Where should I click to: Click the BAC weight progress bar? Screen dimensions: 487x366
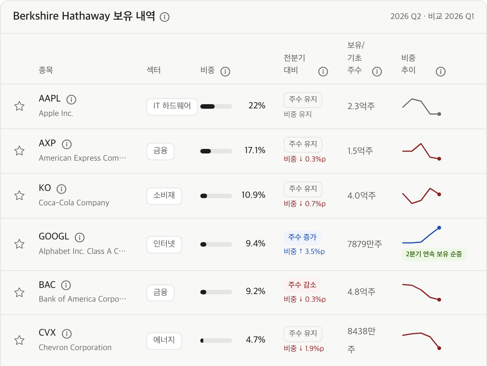coord(216,292)
